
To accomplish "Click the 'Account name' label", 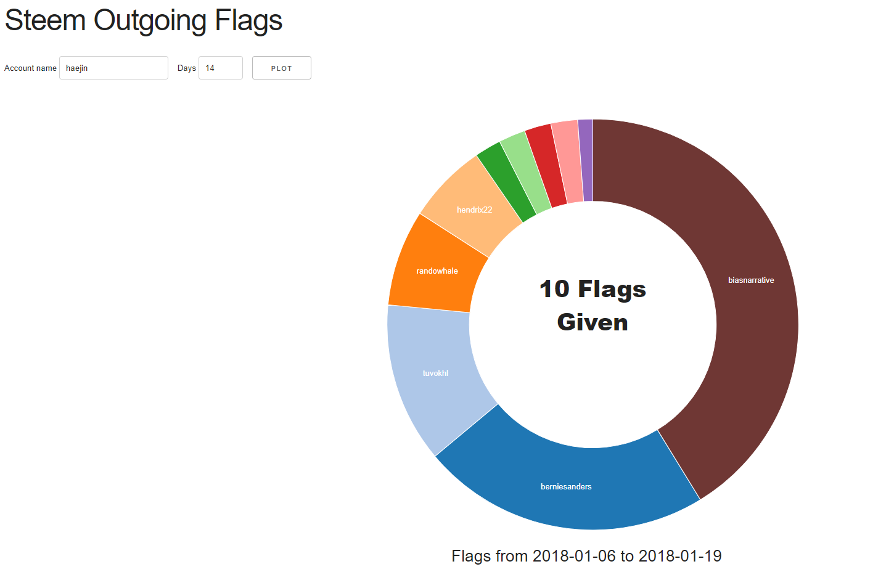I will pos(30,68).
